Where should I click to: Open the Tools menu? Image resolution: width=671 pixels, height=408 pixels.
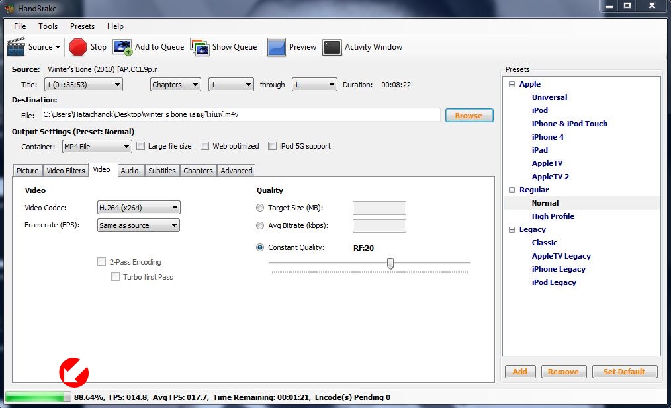coord(48,26)
